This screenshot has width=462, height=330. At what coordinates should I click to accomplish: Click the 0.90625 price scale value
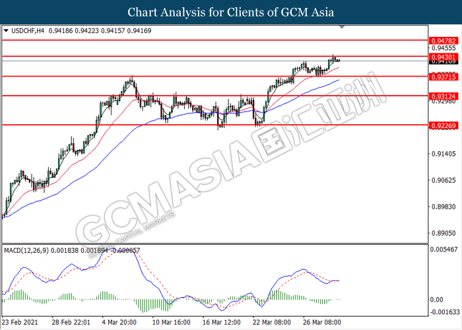pyautogui.click(x=444, y=180)
